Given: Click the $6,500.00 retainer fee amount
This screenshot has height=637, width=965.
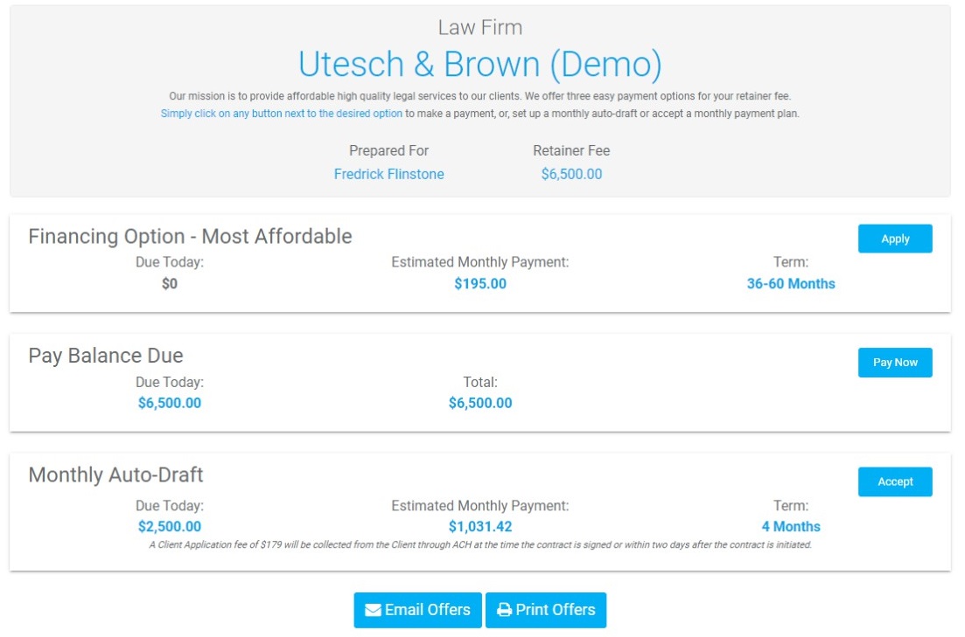Looking at the screenshot, I should 571,174.
